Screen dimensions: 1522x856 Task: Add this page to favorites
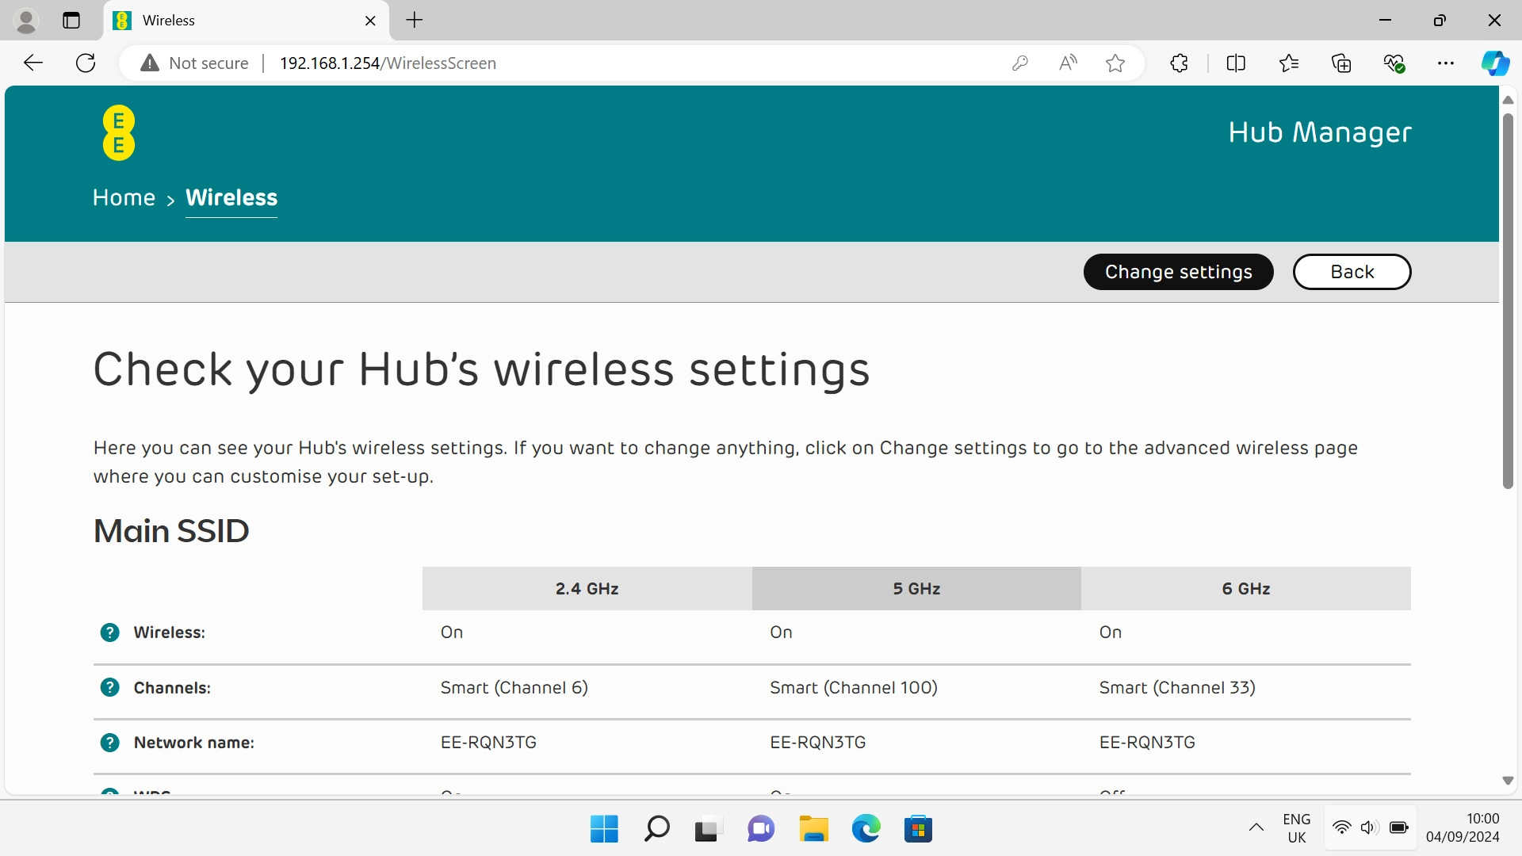(1115, 63)
